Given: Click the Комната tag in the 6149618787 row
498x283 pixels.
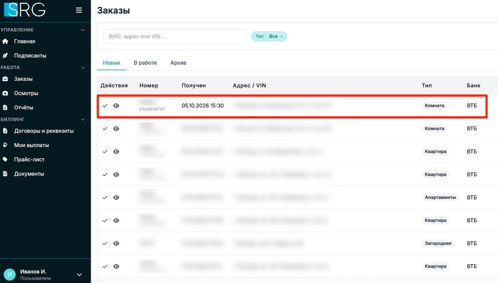Looking at the screenshot, I should pyautogui.click(x=434, y=106).
